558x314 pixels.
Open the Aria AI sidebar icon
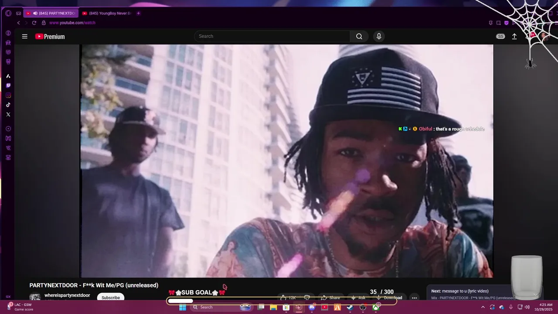8,76
